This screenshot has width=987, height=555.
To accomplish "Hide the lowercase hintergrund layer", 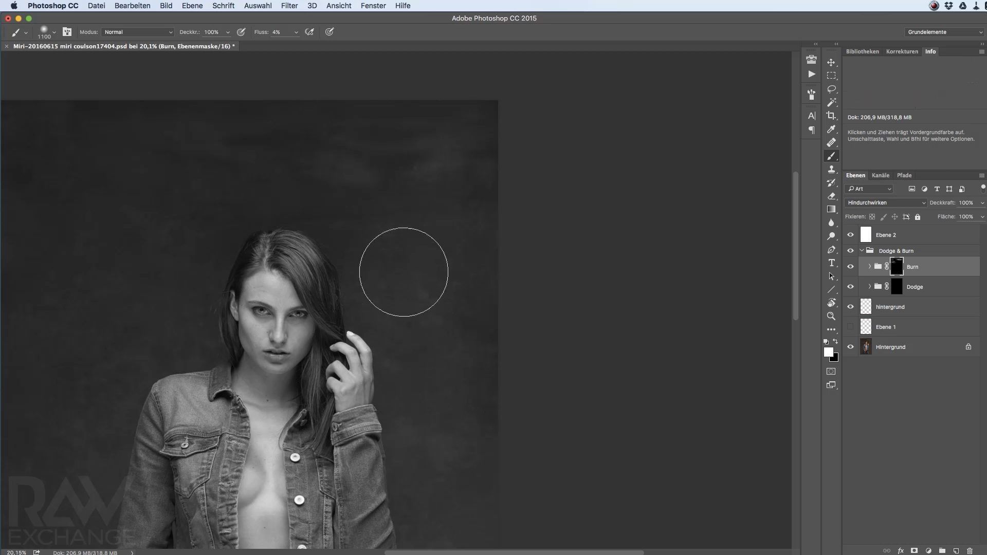I will pos(850,307).
